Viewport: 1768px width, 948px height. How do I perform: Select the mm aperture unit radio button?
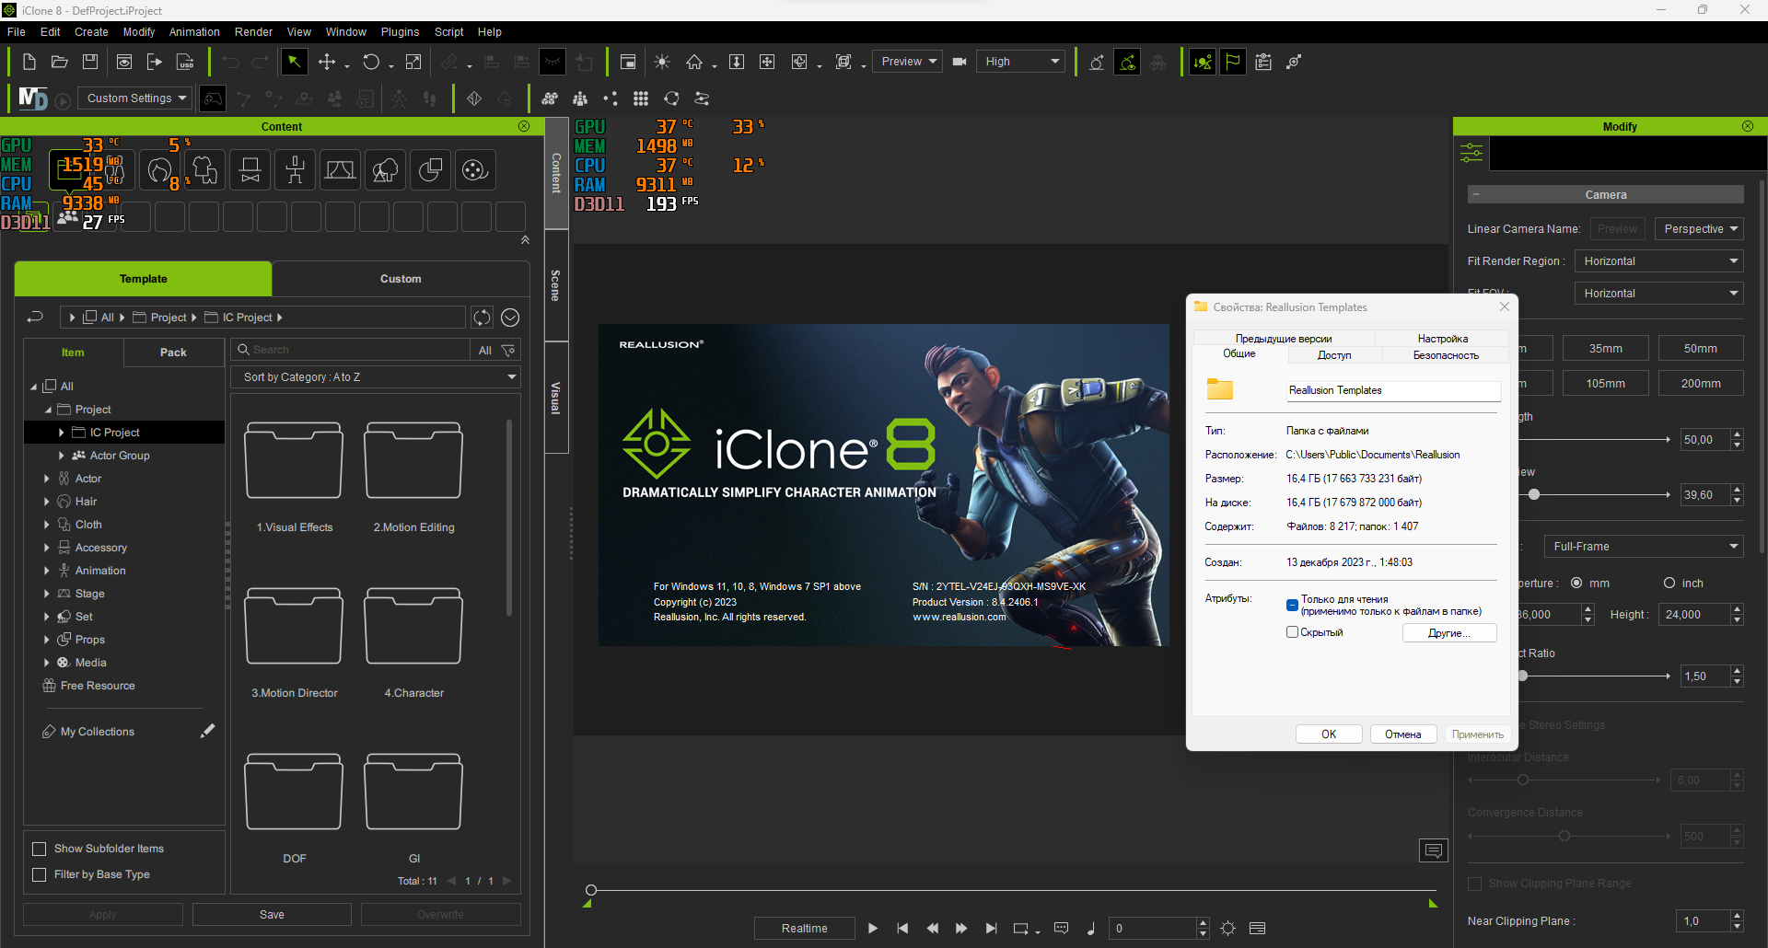[x=1576, y=583]
